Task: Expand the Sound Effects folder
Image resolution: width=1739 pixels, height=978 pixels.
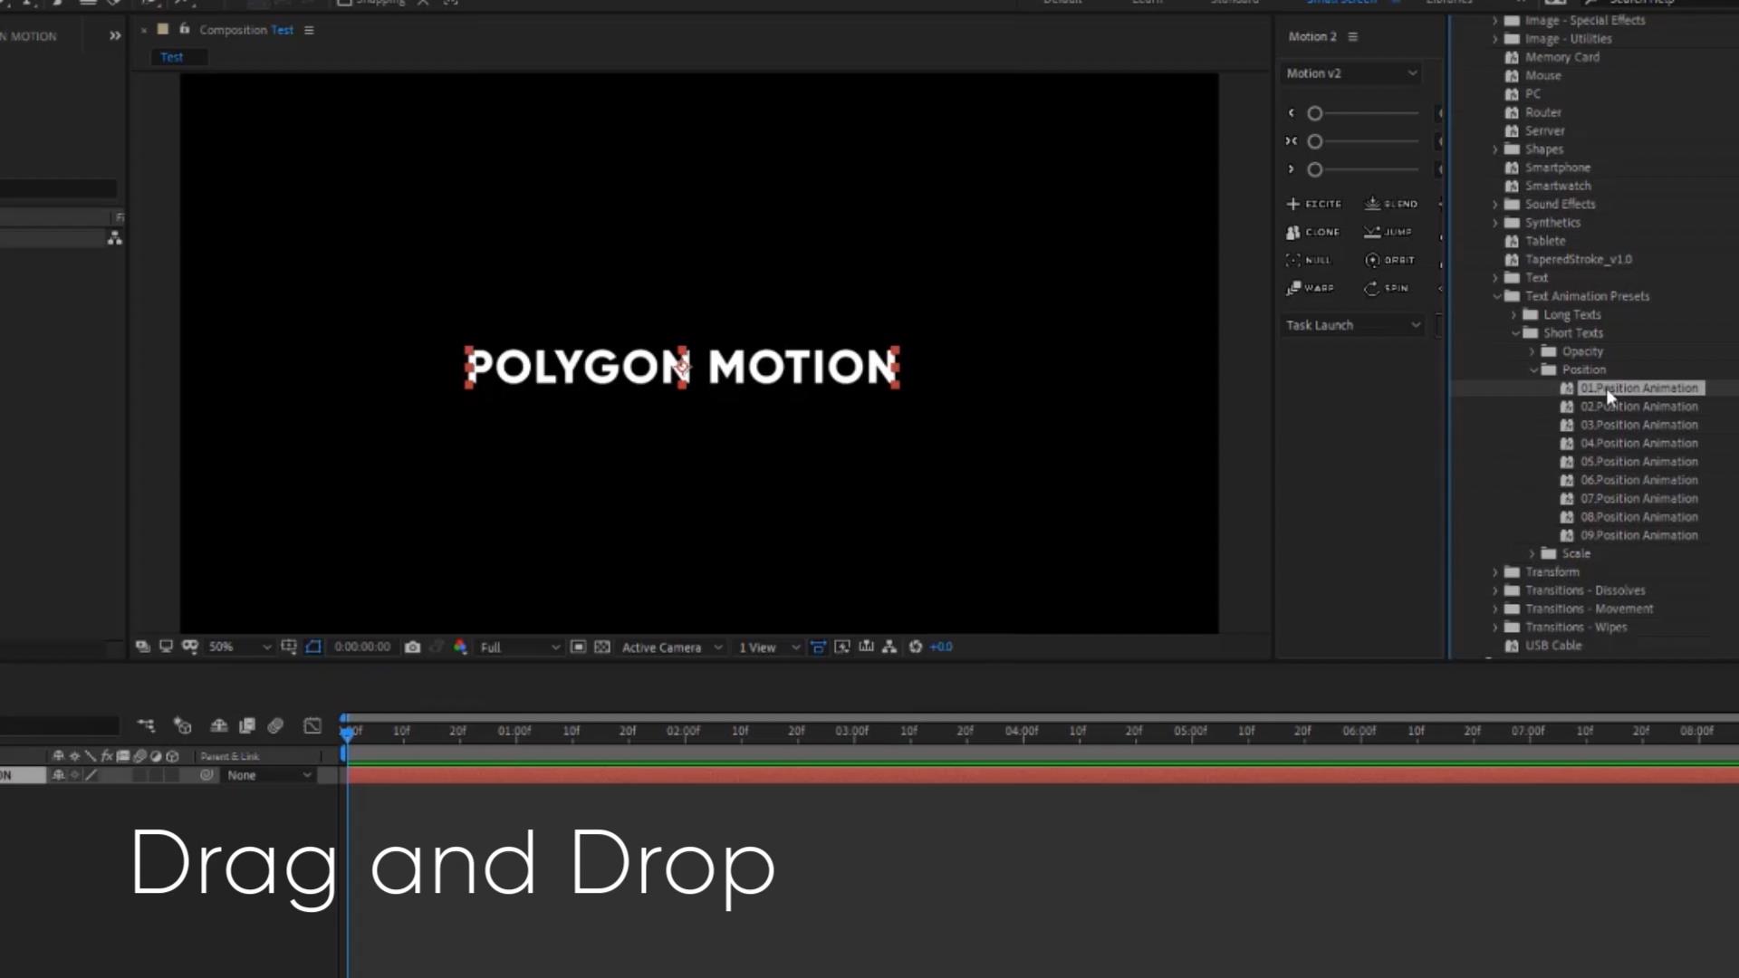Action: pos(1495,205)
